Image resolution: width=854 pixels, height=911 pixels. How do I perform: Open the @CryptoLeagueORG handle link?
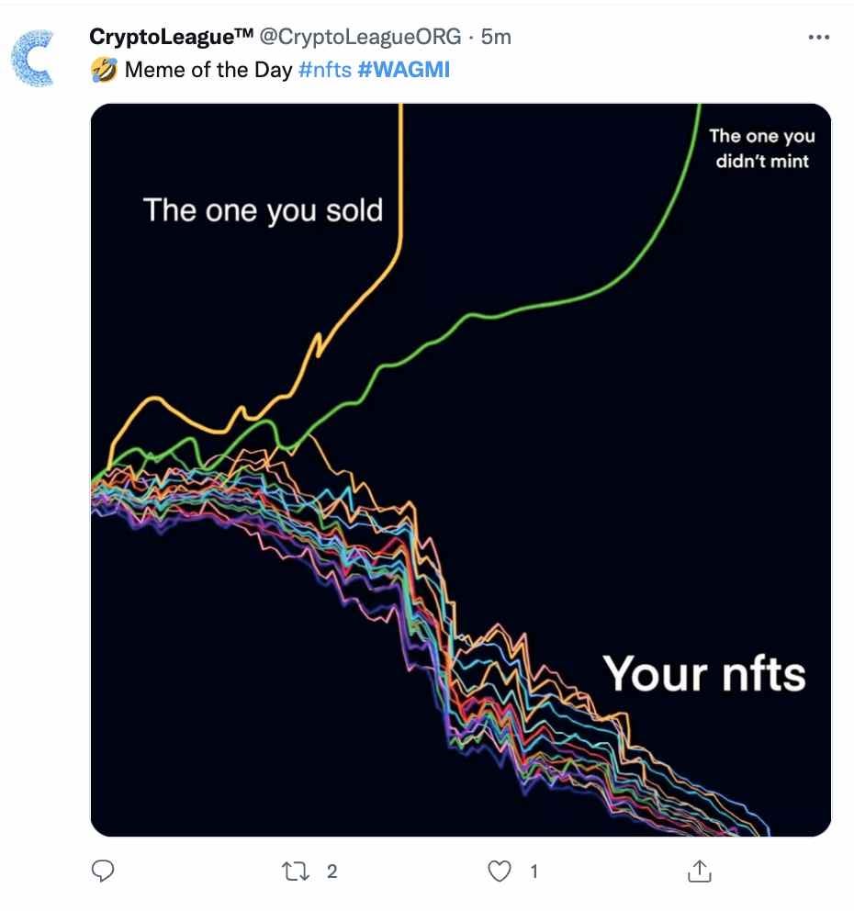coord(360,37)
